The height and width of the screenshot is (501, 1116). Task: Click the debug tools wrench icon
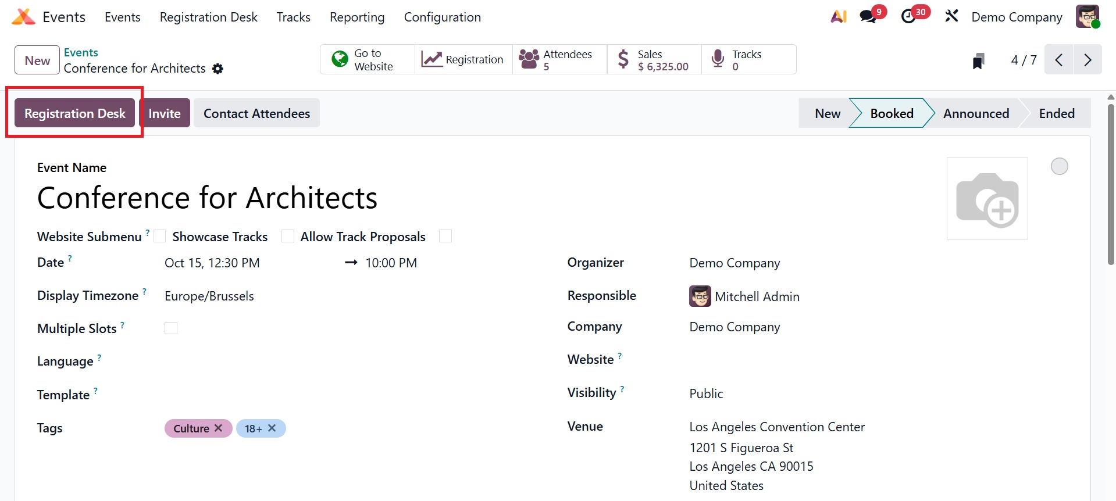951,16
